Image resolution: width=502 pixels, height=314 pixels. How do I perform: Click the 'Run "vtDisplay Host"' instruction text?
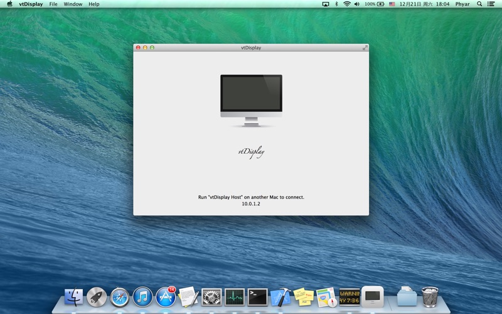(x=251, y=197)
